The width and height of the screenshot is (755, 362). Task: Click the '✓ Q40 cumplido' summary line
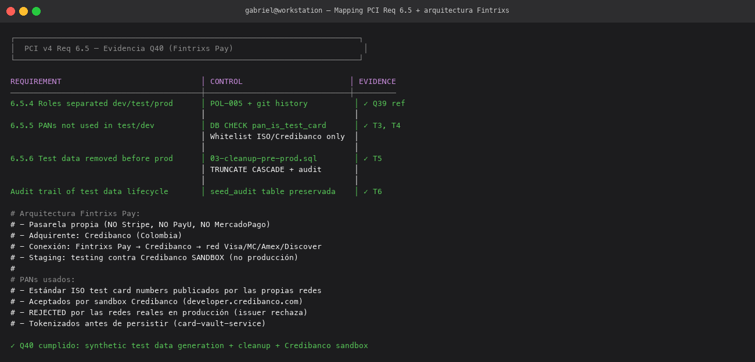click(189, 346)
